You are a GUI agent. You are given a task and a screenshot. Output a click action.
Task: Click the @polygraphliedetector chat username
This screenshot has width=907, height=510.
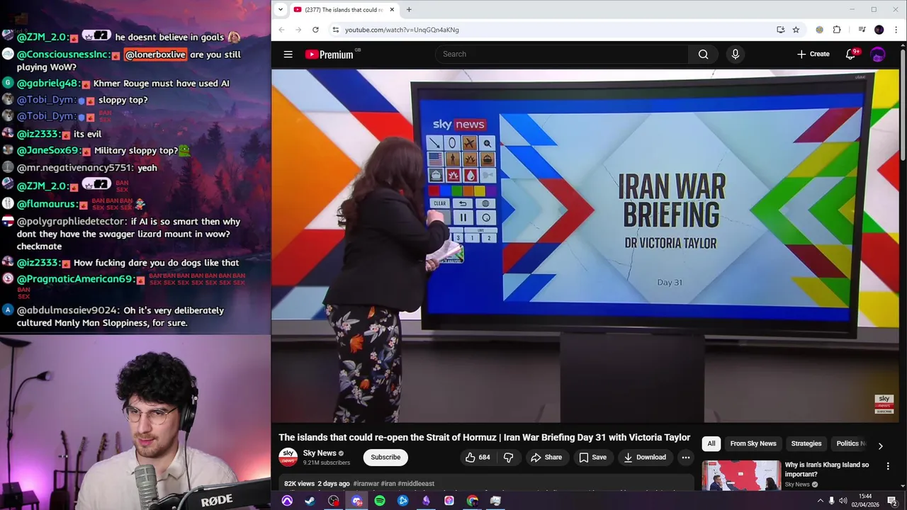[70, 222]
